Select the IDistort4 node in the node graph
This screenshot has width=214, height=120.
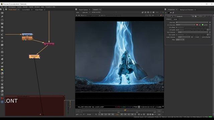click(34, 57)
